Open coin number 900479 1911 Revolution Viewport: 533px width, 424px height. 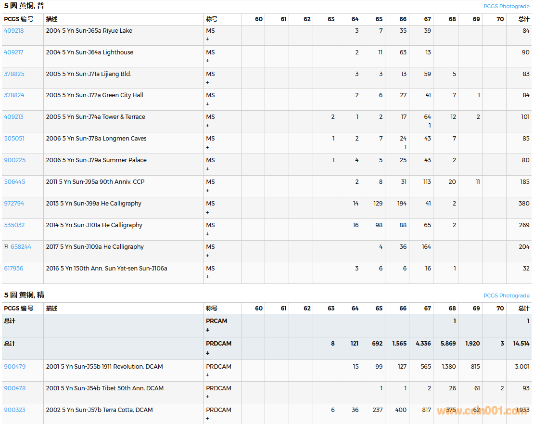coord(14,367)
